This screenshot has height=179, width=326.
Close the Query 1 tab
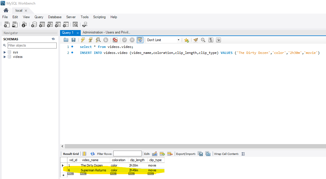point(78,33)
